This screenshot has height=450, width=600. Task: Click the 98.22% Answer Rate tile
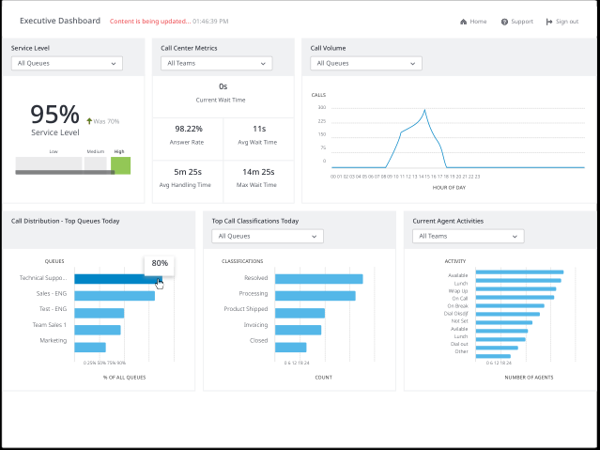188,133
